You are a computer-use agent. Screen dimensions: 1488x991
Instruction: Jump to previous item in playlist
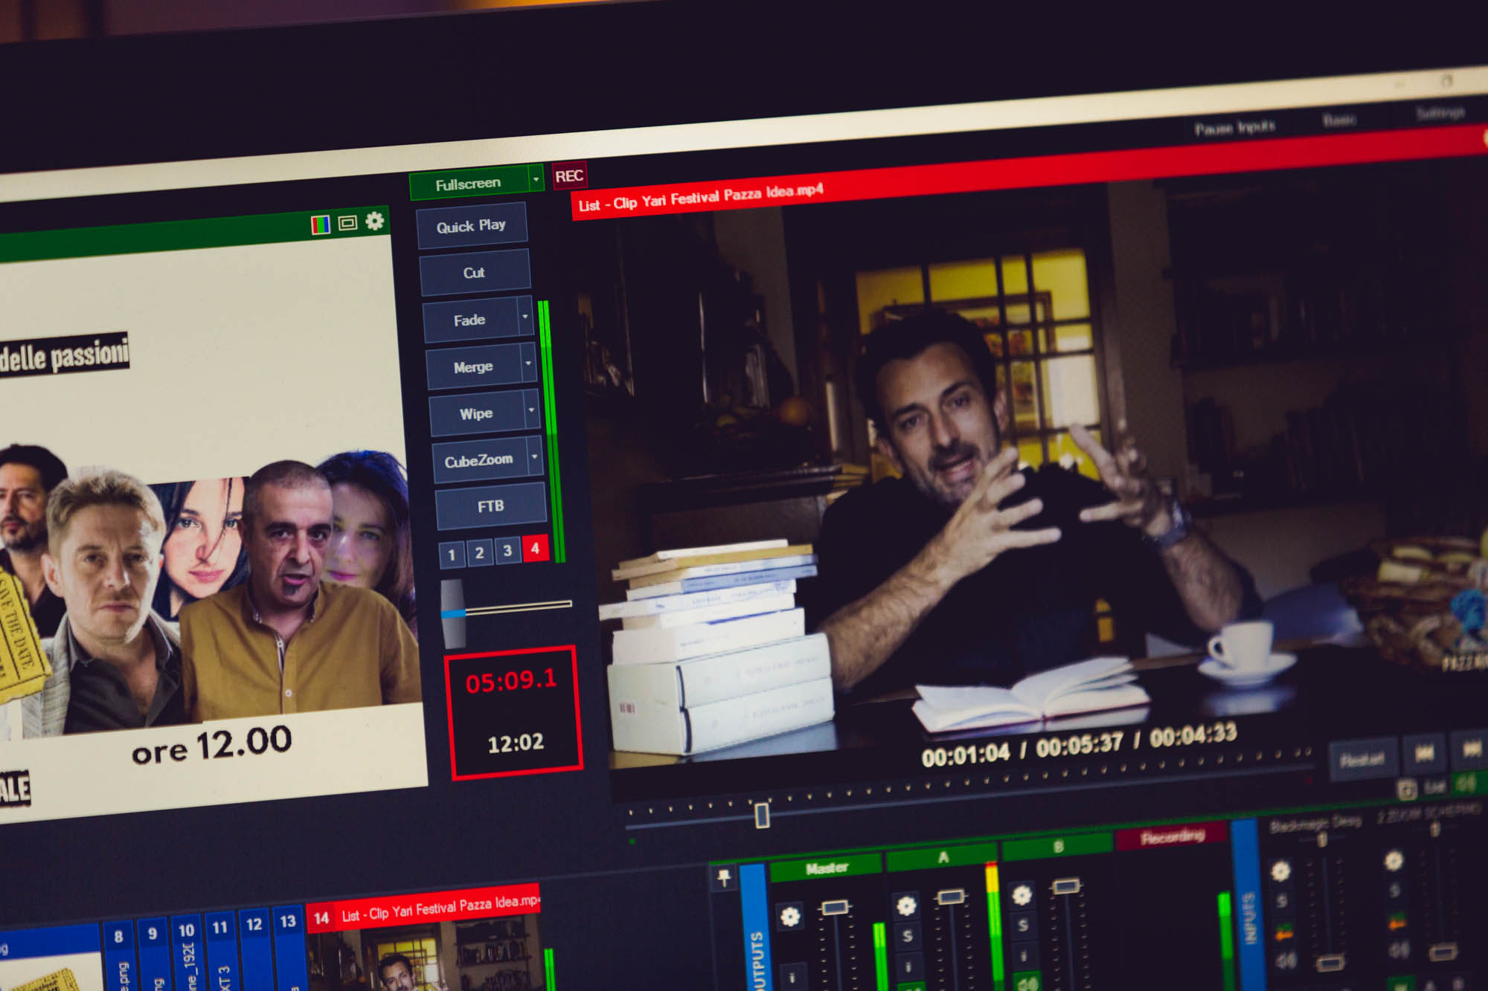(1423, 753)
